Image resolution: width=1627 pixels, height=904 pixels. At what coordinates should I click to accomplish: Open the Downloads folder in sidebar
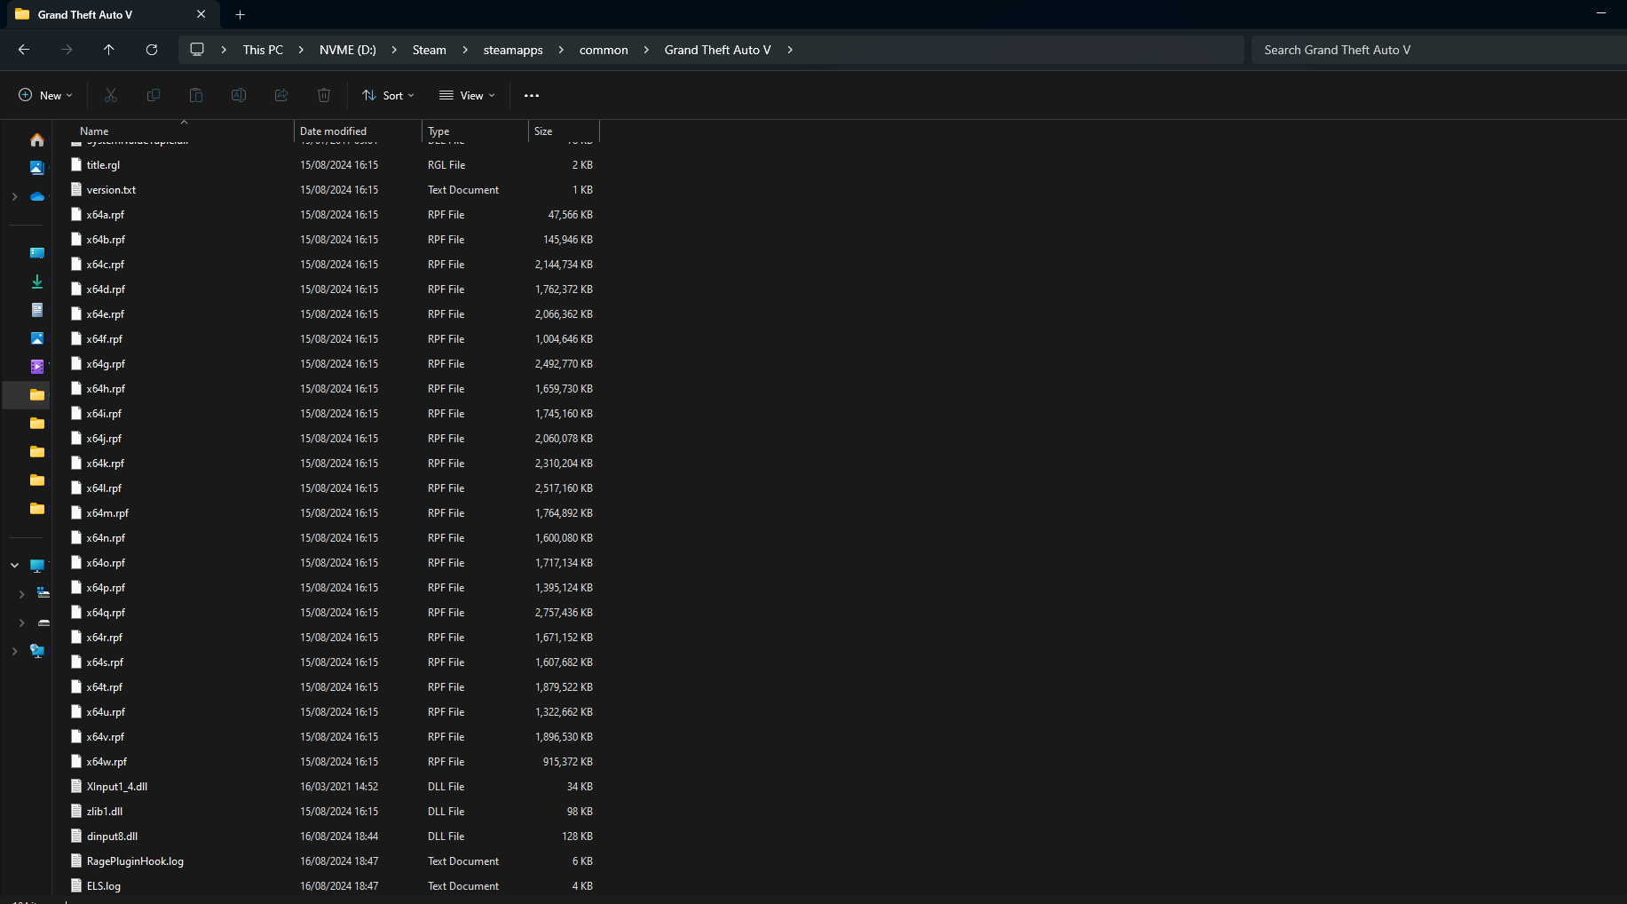[36, 282]
